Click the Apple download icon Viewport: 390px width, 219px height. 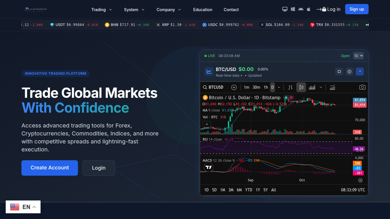coord(308,9)
